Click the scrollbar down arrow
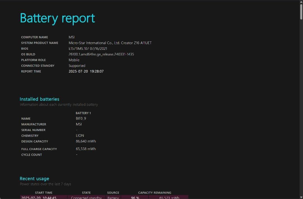Viewport: 303px width, 199px height. 301,197
